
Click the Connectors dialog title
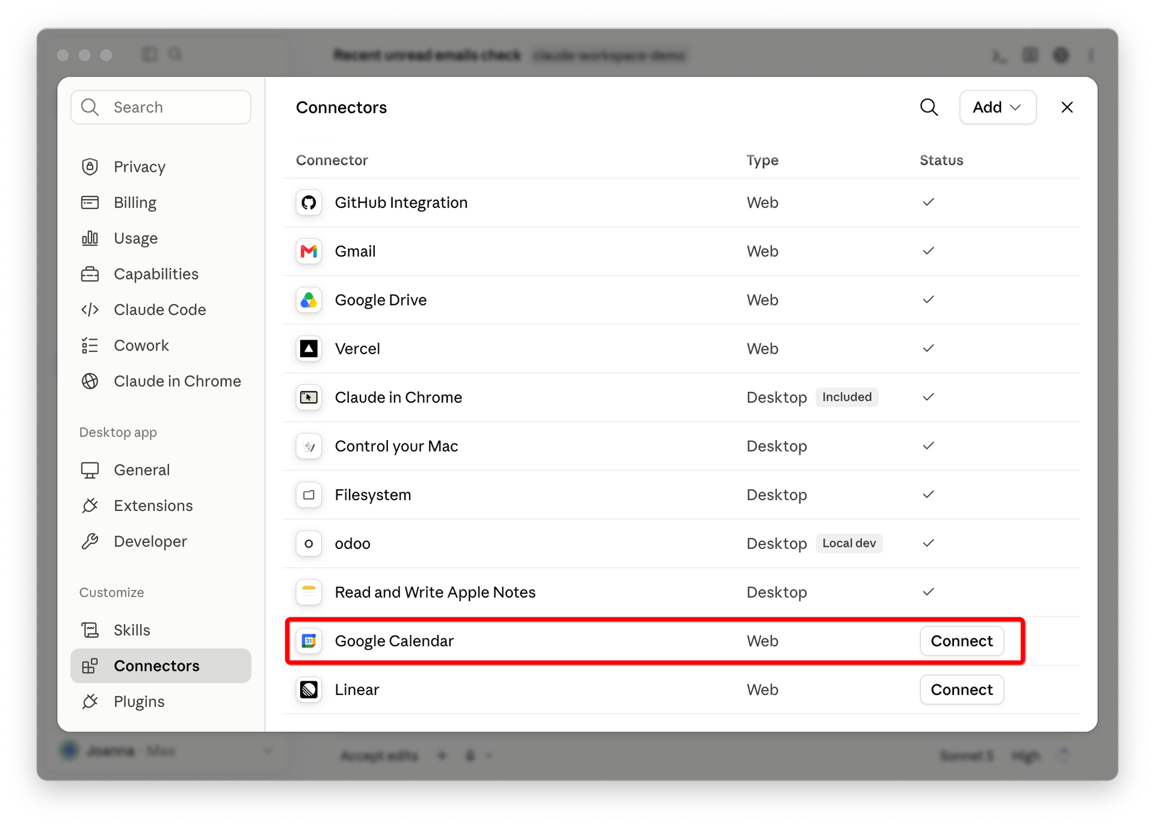click(x=341, y=107)
